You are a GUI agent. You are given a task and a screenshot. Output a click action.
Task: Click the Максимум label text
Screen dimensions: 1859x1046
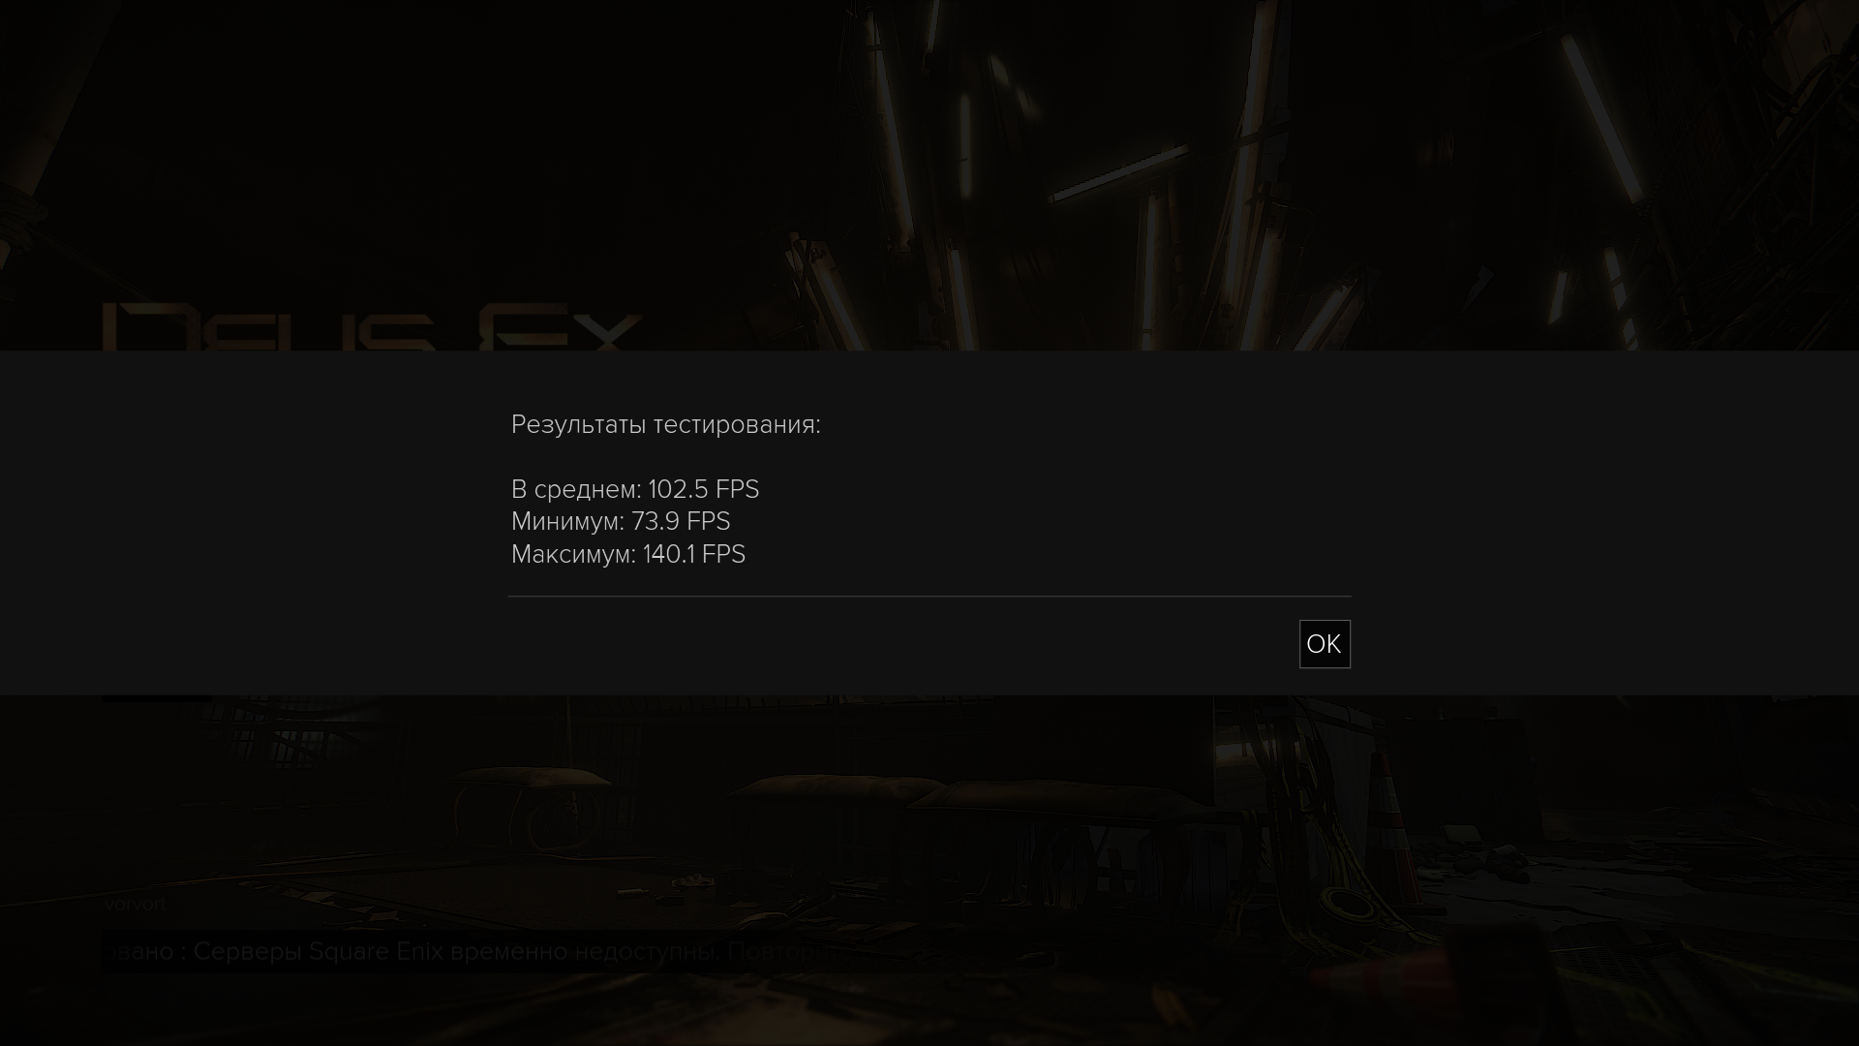point(573,554)
